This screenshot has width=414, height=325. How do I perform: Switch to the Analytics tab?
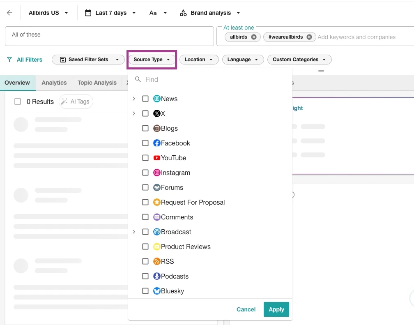pos(54,83)
